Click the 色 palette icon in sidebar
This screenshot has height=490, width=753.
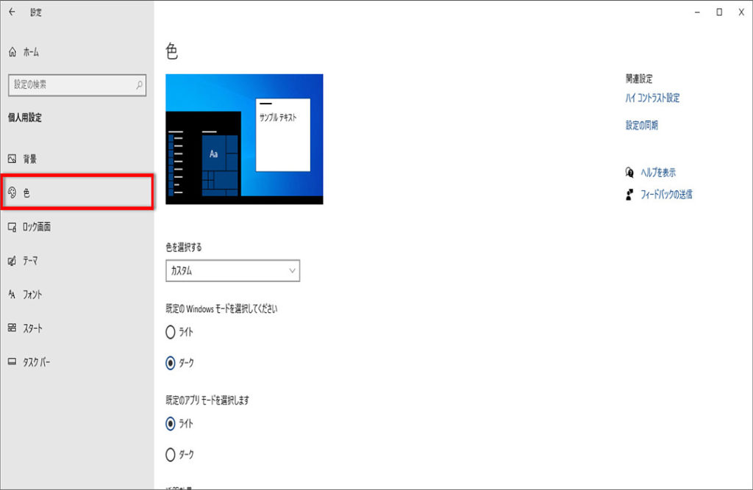coord(12,192)
